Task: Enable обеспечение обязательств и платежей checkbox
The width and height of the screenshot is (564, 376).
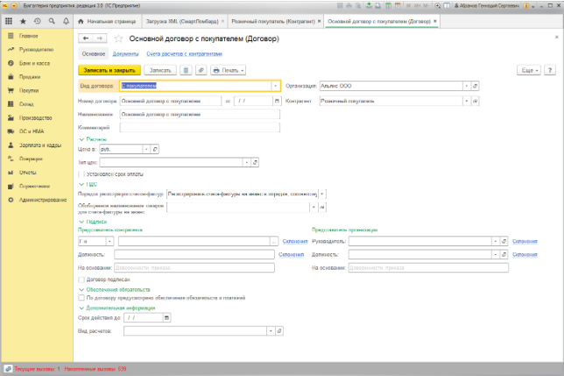Action: [81, 298]
